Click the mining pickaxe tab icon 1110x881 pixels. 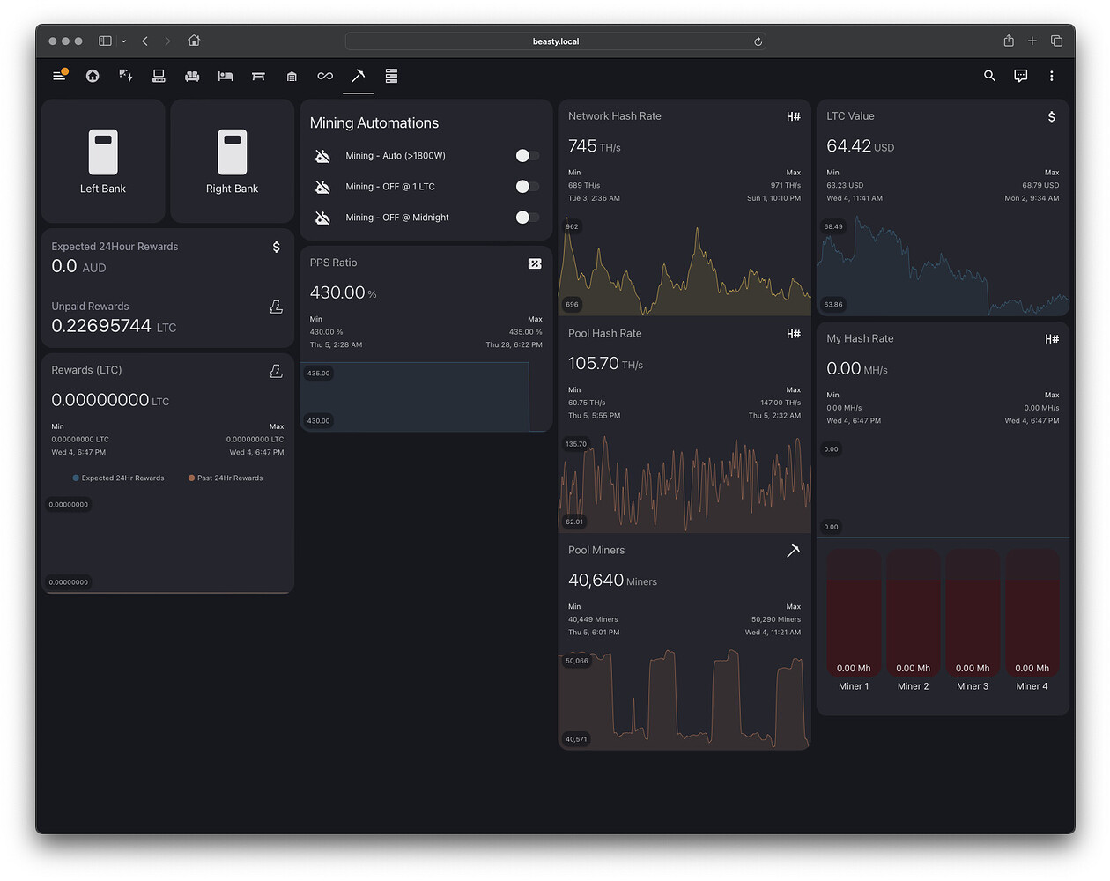tap(358, 76)
